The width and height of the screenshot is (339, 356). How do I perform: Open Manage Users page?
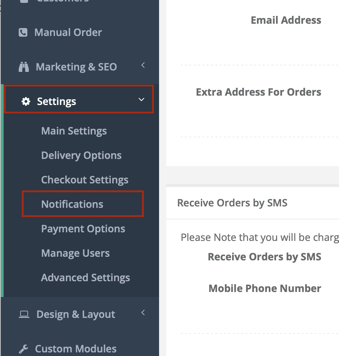(76, 253)
